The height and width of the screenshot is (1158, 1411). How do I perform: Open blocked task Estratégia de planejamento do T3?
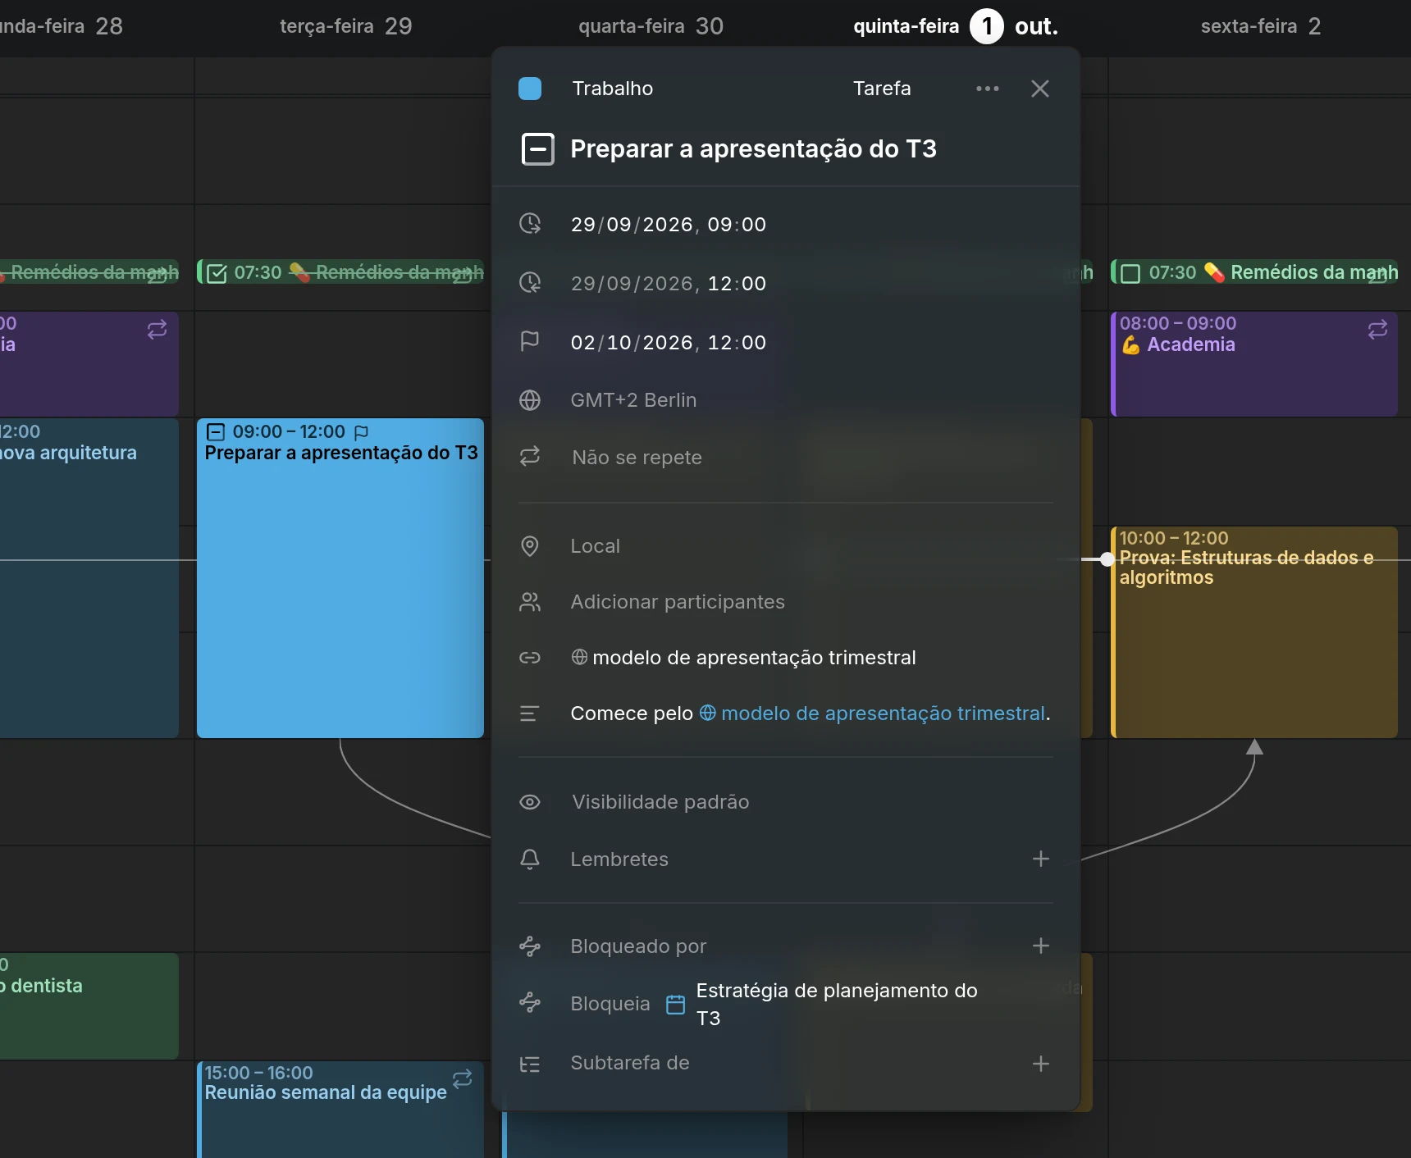(x=837, y=1004)
